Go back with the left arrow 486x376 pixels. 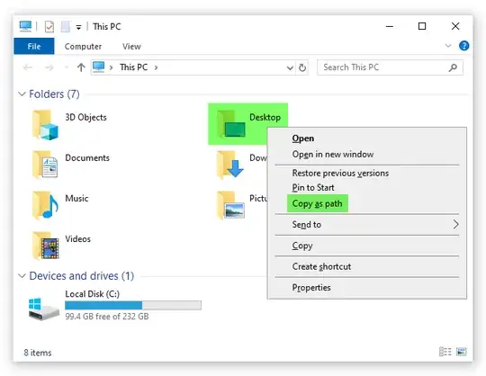coord(28,67)
